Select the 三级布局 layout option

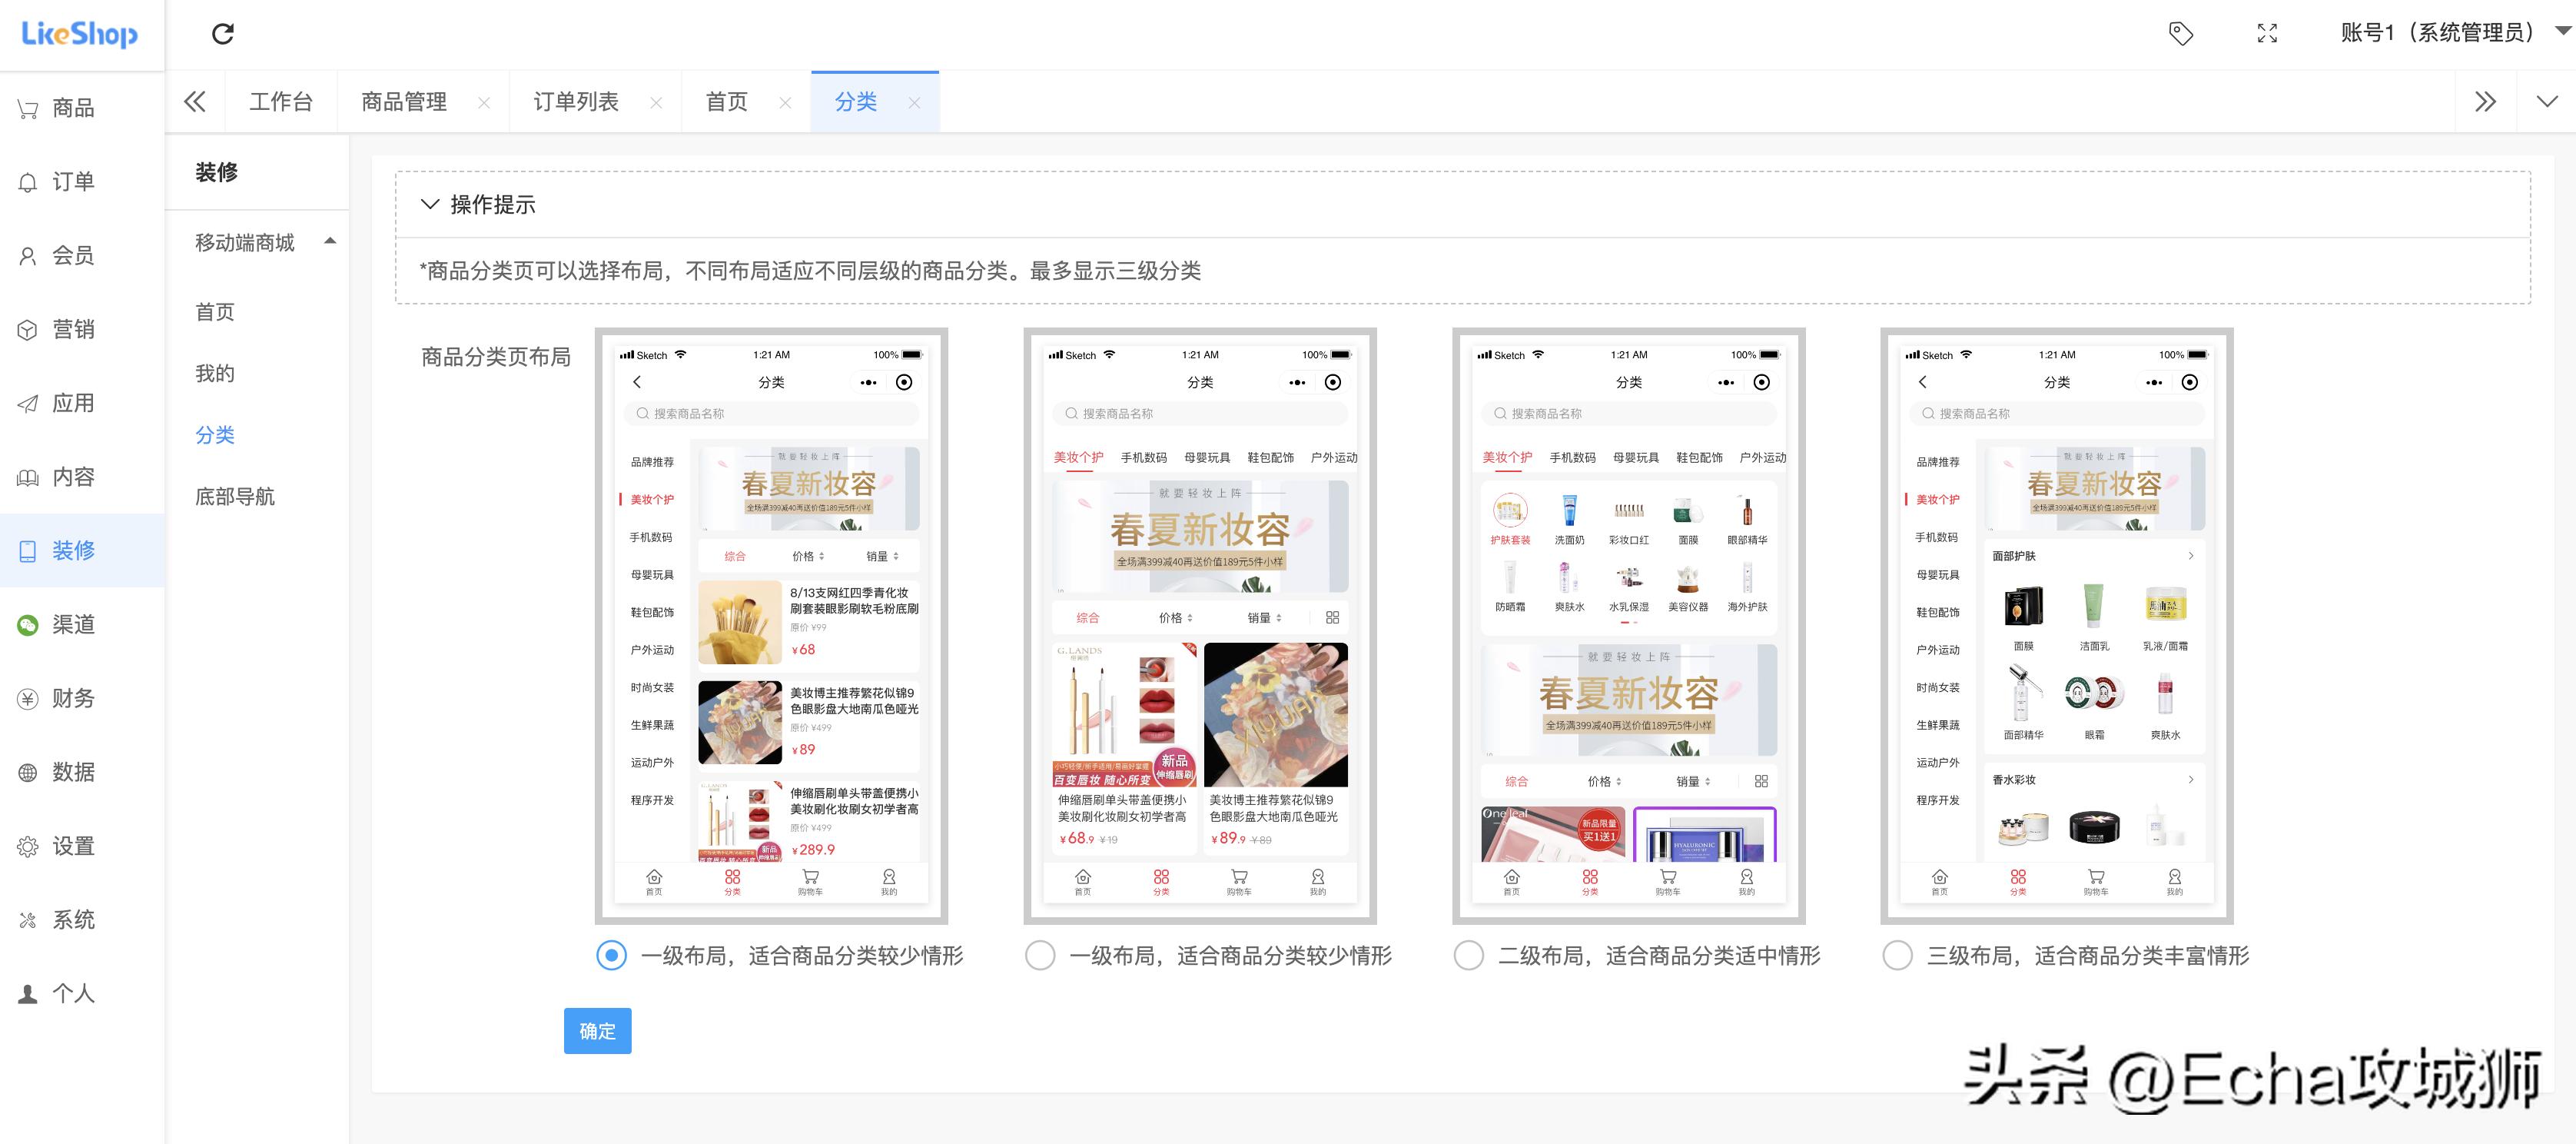(1897, 956)
